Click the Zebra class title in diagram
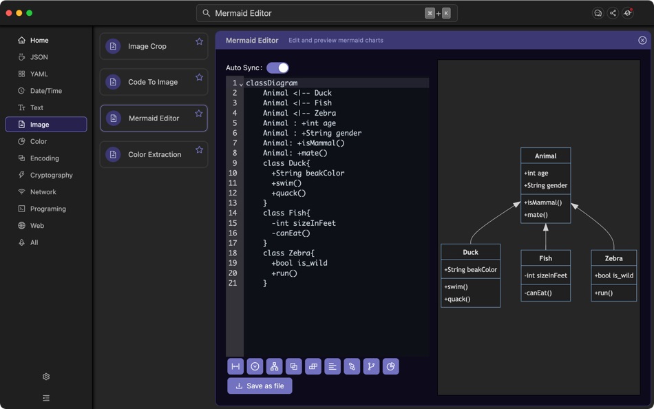 [x=613, y=258]
